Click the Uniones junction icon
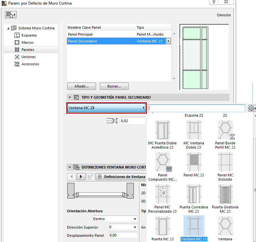 pos(17,57)
